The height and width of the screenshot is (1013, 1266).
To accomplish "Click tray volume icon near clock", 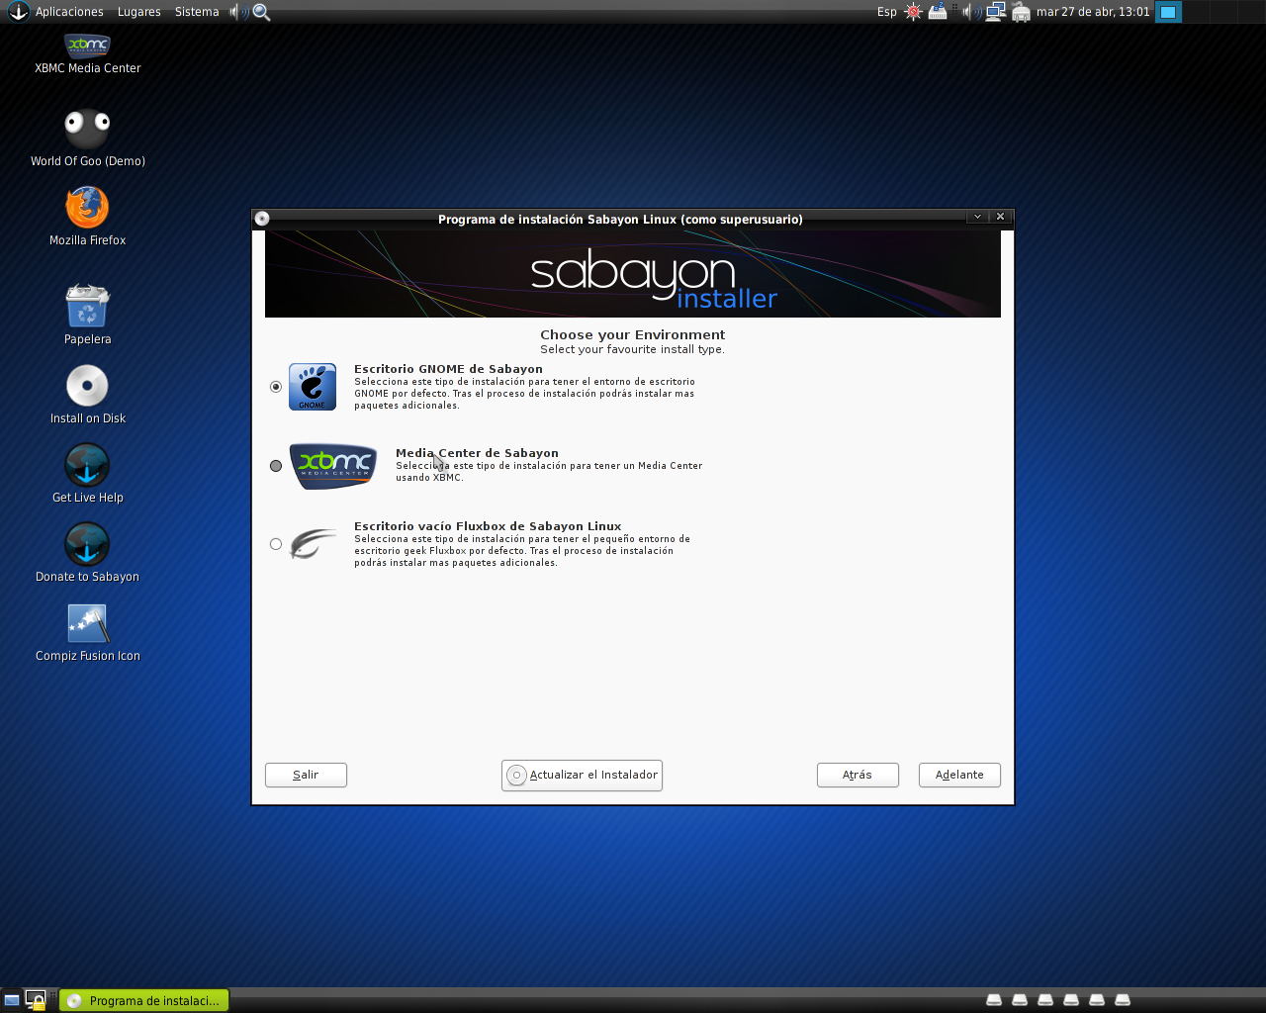I will pyautogui.click(x=972, y=12).
